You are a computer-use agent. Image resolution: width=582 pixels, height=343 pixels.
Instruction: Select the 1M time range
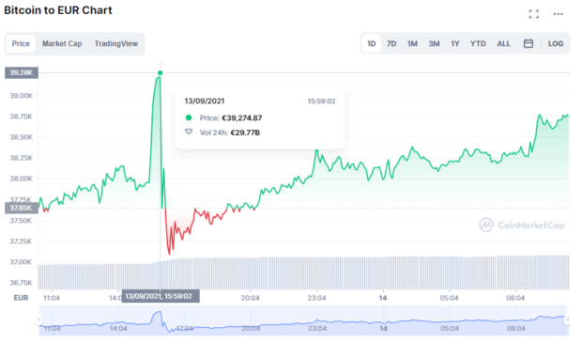click(412, 43)
